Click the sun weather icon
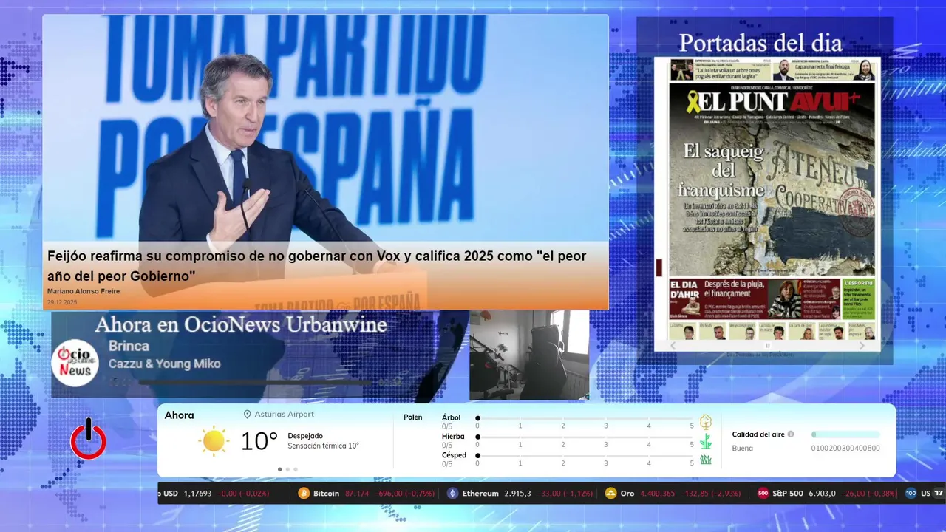946x532 pixels. tap(214, 441)
